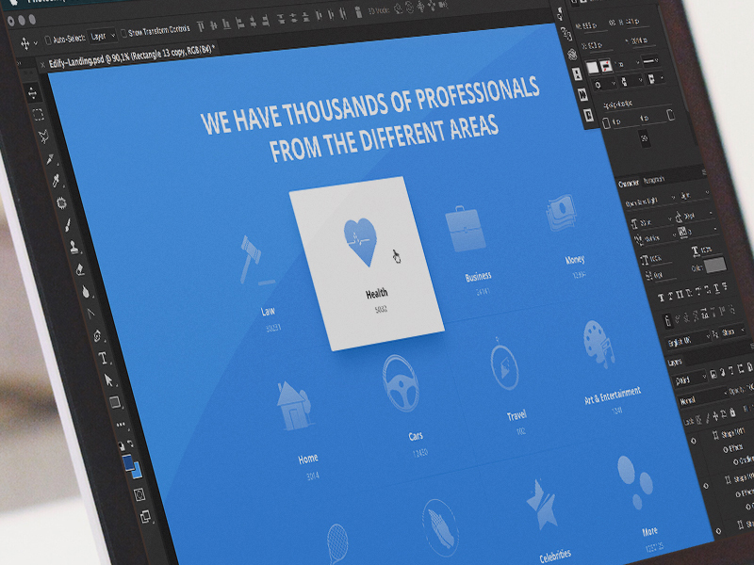Enable the Auto-Select checkbox
Image resolution: width=754 pixels, height=565 pixels.
tap(48, 40)
